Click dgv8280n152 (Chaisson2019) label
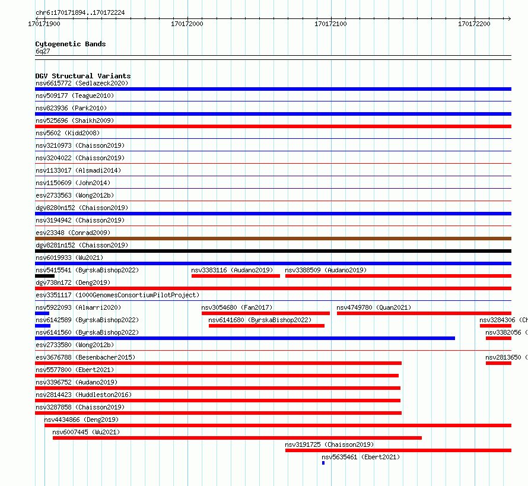528x486 pixels. coord(82,208)
